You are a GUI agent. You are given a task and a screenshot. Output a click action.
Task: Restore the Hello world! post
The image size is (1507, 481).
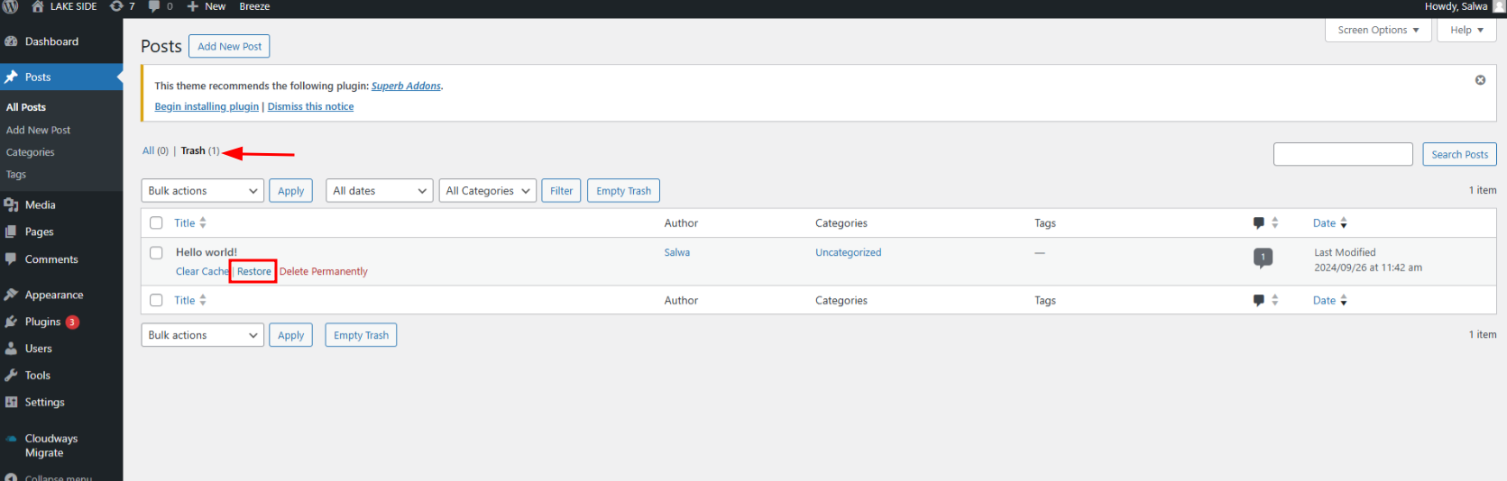(253, 271)
